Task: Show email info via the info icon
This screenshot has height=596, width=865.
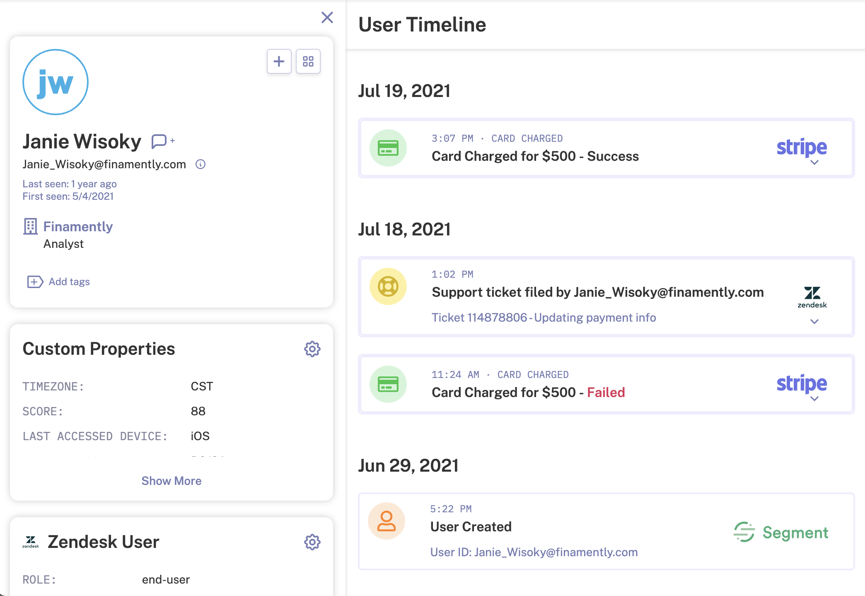Action: (x=201, y=165)
